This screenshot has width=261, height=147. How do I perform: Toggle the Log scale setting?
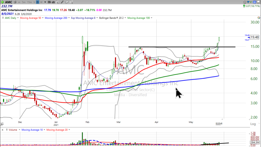(253, 124)
